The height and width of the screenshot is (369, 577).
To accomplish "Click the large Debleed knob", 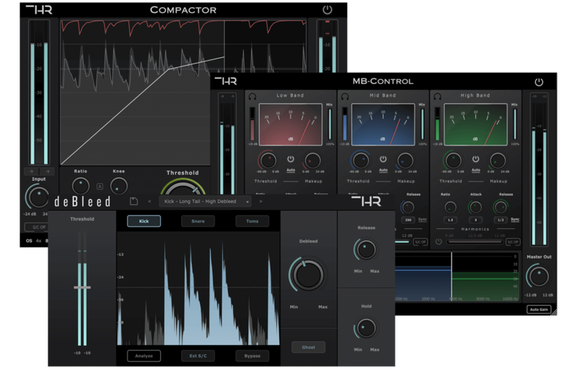I will (307, 274).
